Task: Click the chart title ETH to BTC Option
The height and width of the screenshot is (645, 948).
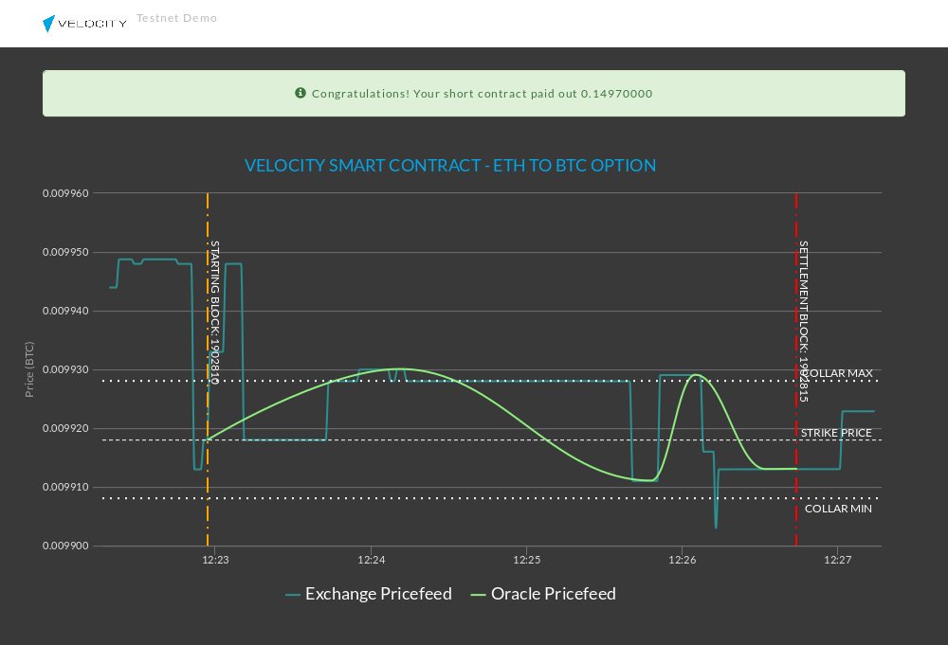Action: [x=450, y=166]
